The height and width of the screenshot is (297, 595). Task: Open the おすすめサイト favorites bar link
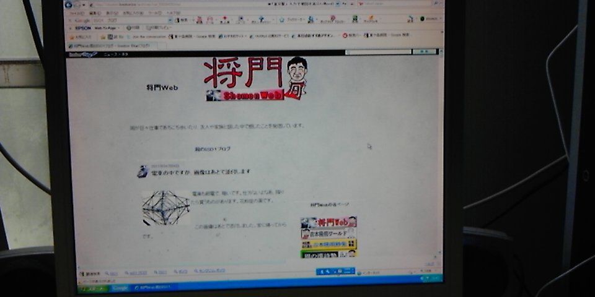click(x=232, y=36)
